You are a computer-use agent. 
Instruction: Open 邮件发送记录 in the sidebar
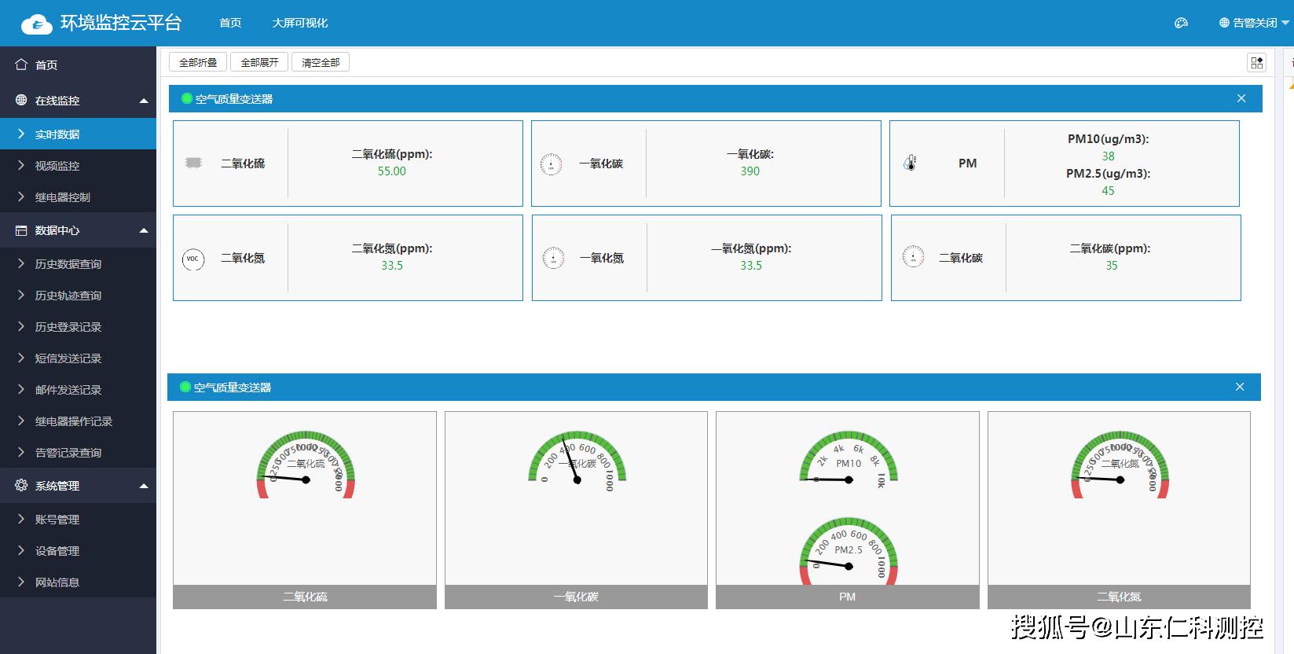tap(78, 389)
